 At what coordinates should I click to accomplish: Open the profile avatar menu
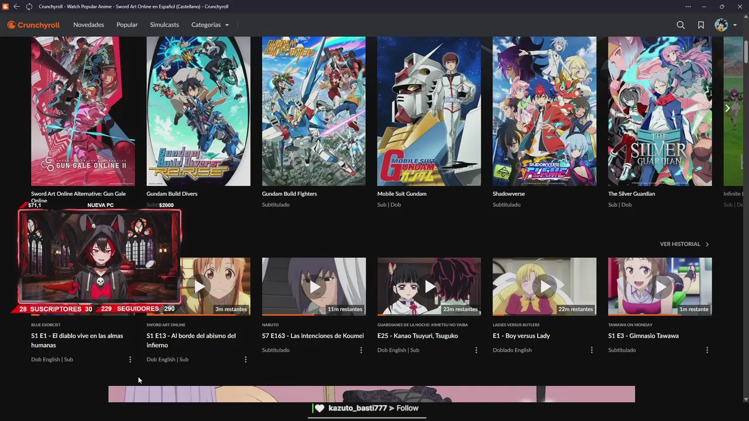(725, 25)
